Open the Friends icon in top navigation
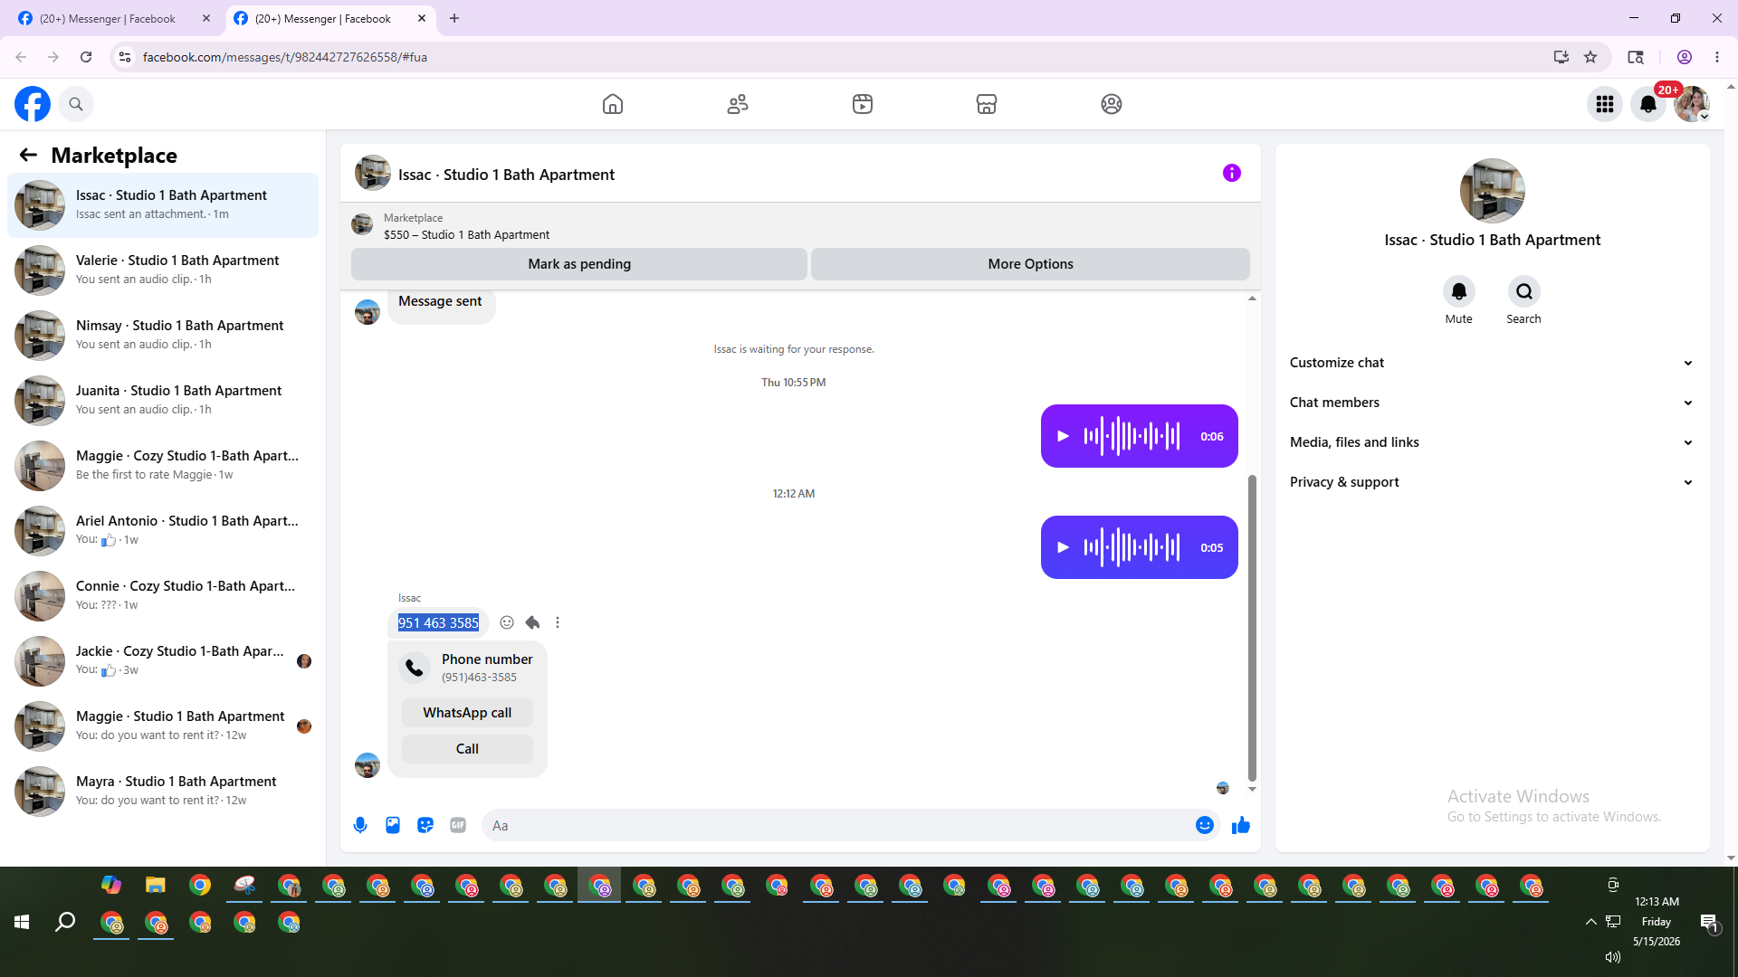The width and height of the screenshot is (1738, 977). point(738,104)
